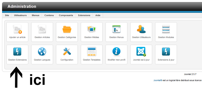Image resolution: width=202 pixels, height=111 pixels.
Task: Click the Gestion Articles icon
Action: point(42,30)
